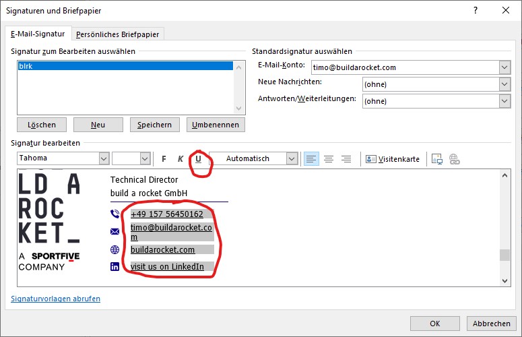This screenshot has height=337, width=522.
Task: Toggle bold formatting F button
Action: click(x=164, y=159)
